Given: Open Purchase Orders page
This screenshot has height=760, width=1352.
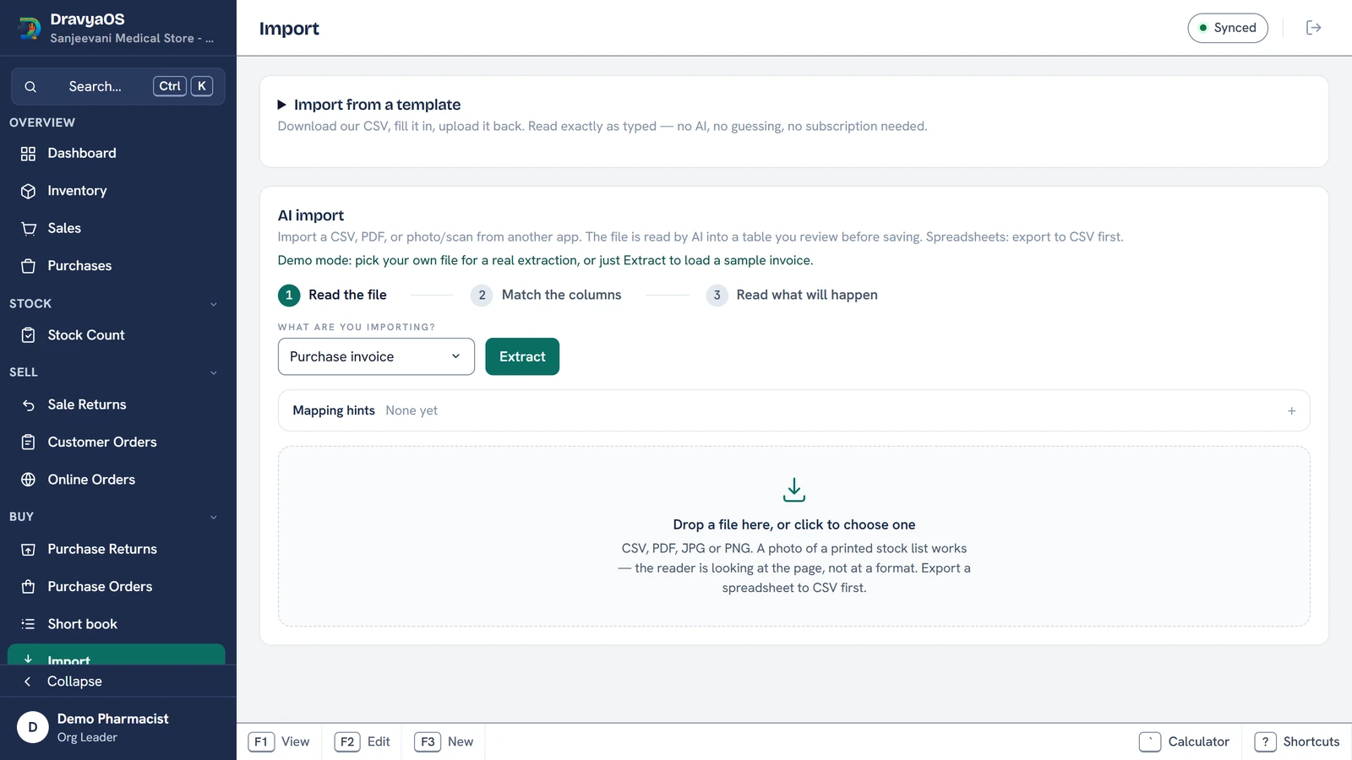Looking at the screenshot, I should 117,586.
